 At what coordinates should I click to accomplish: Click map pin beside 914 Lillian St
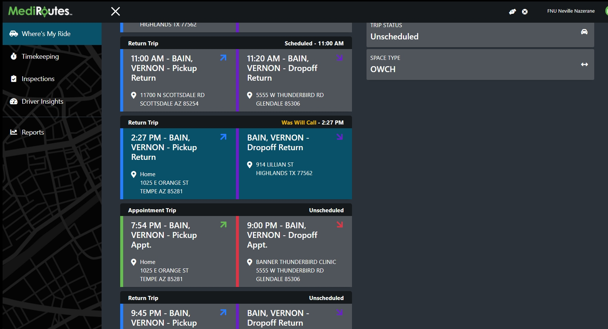250,165
